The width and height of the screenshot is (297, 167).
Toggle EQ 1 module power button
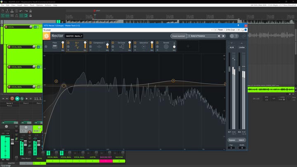tap(68, 43)
